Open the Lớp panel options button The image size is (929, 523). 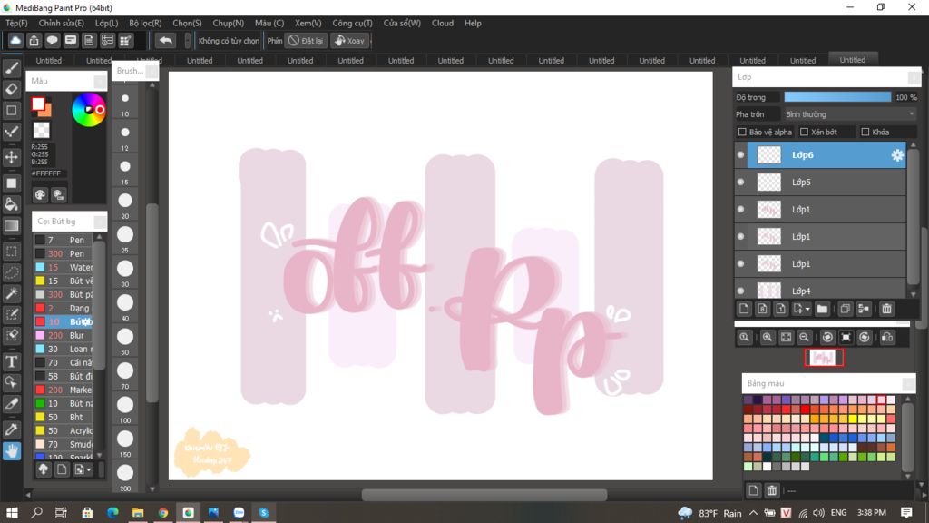[913, 77]
